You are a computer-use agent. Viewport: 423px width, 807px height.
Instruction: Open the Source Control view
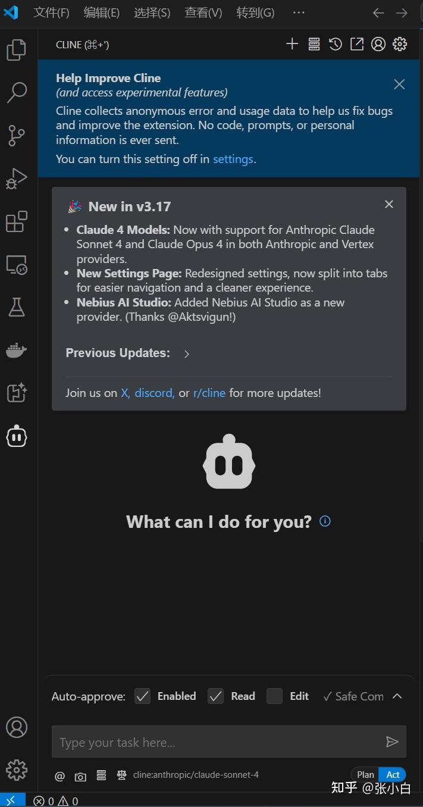tap(17, 136)
